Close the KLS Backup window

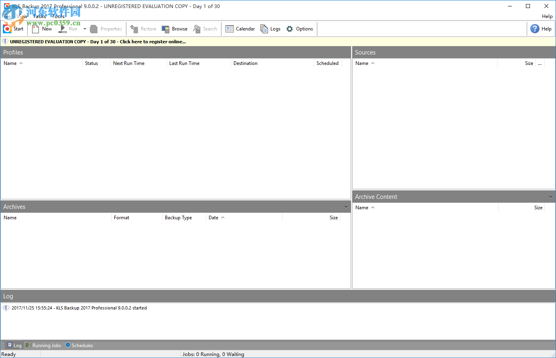(546, 6)
